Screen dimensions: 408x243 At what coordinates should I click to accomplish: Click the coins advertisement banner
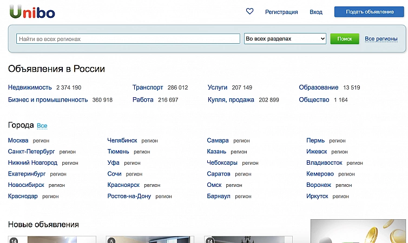(358, 231)
